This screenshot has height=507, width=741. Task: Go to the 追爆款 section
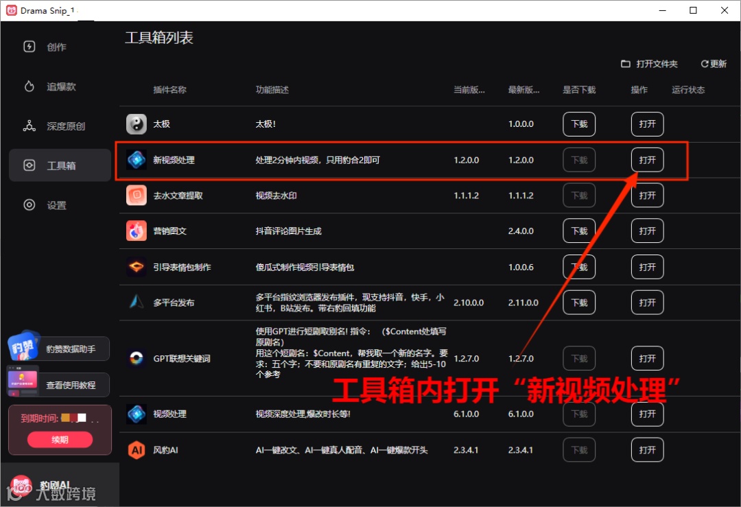[x=60, y=86]
